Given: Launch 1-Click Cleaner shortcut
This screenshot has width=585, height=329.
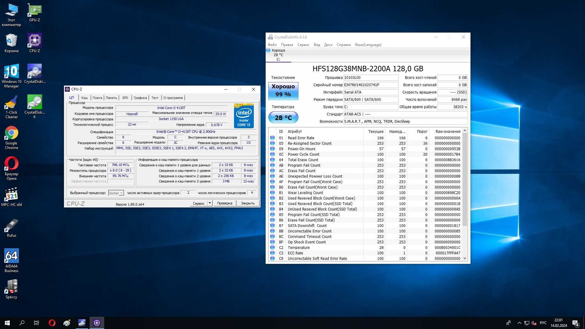Looking at the screenshot, I should [x=11, y=107].
